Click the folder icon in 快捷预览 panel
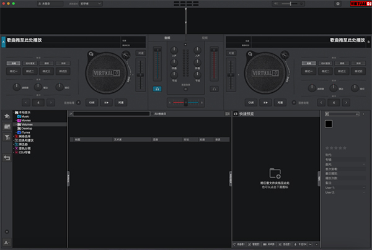This screenshot has height=250, width=372. [275, 173]
